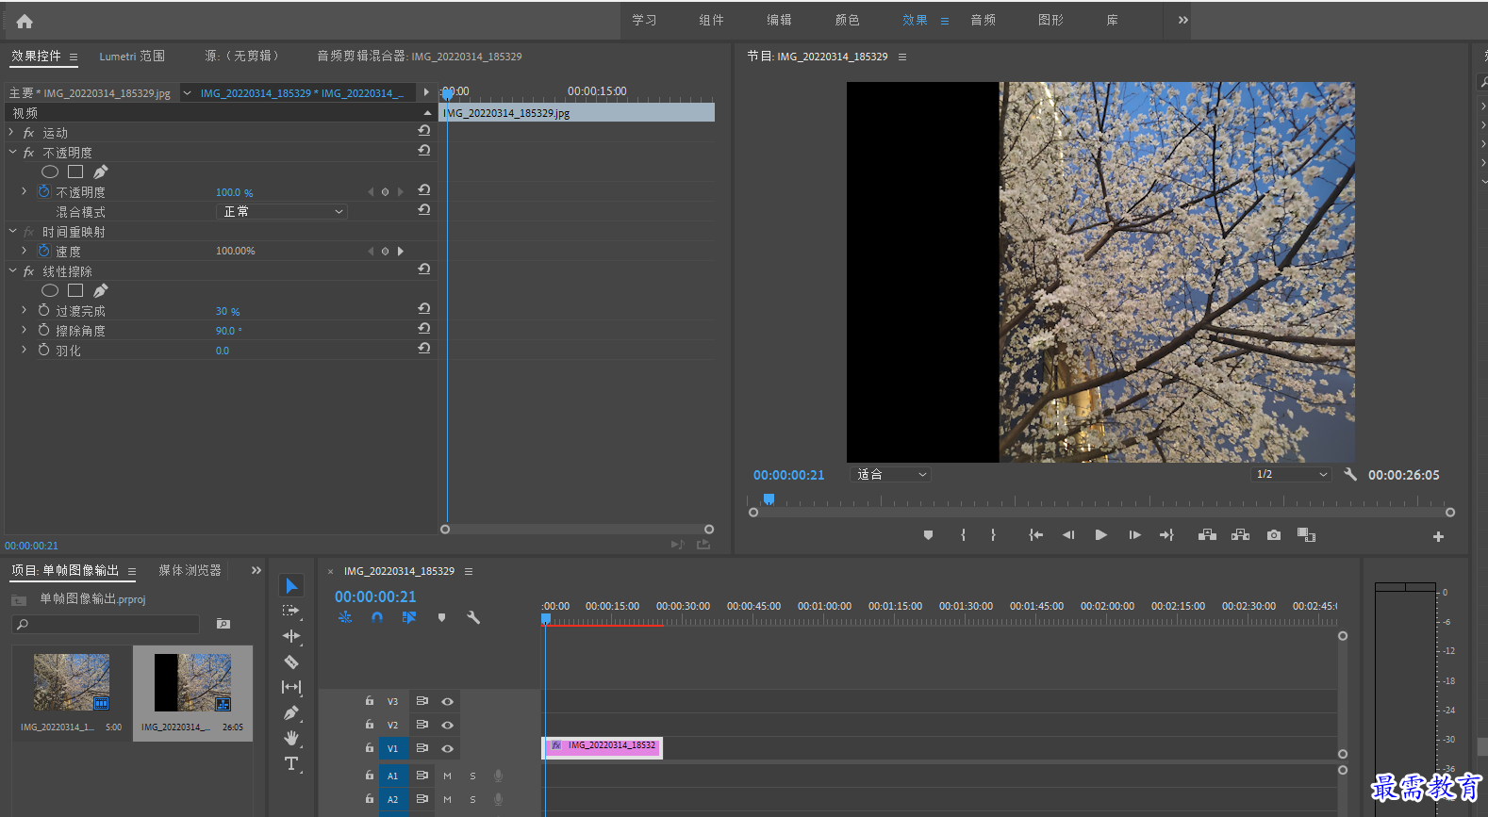Select the Type tool
The height and width of the screenshot is (817, 1488).
291,763
